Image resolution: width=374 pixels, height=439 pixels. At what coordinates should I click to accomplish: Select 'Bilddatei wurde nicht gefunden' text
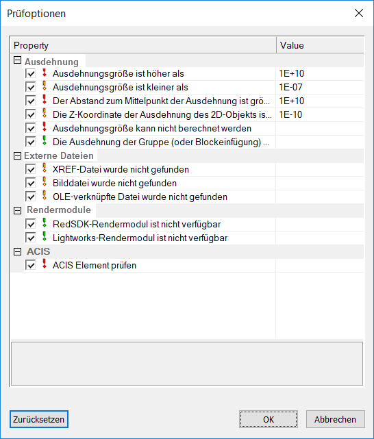click(115, 184)
